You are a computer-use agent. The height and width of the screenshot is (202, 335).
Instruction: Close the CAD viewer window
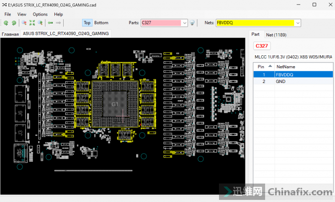point(330,5)
